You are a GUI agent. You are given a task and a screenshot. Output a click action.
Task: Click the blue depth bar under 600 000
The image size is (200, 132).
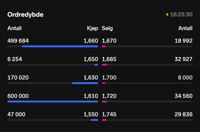click(53, 101)
